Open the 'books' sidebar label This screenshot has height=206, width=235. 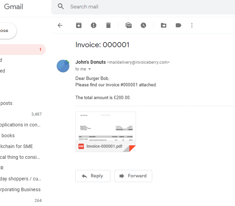pyautogui.click(x=8, y=136)
